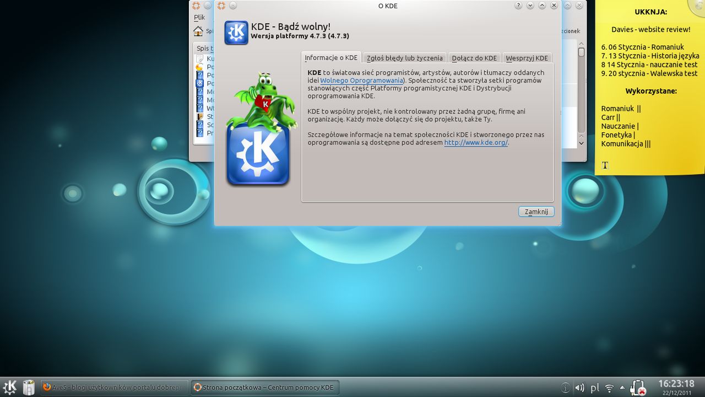Open the device notifier tray icon
Image resolution: width=705 pixels, height=397 pixels.
click(638, 388)
